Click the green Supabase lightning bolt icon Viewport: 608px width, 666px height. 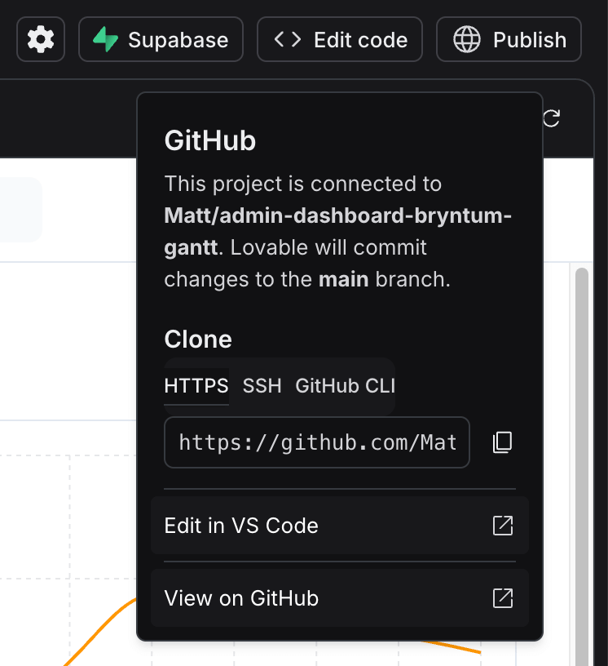(105, 39)
